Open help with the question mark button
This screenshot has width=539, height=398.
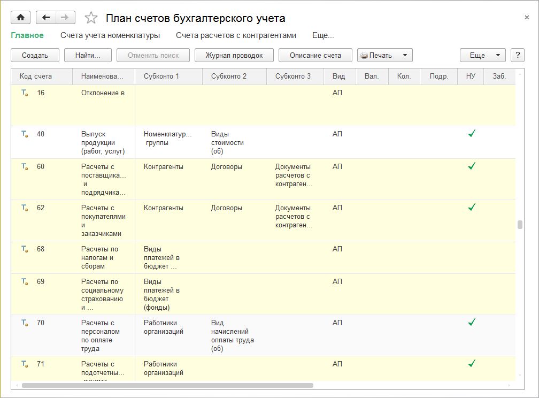(x=517, y=55)
